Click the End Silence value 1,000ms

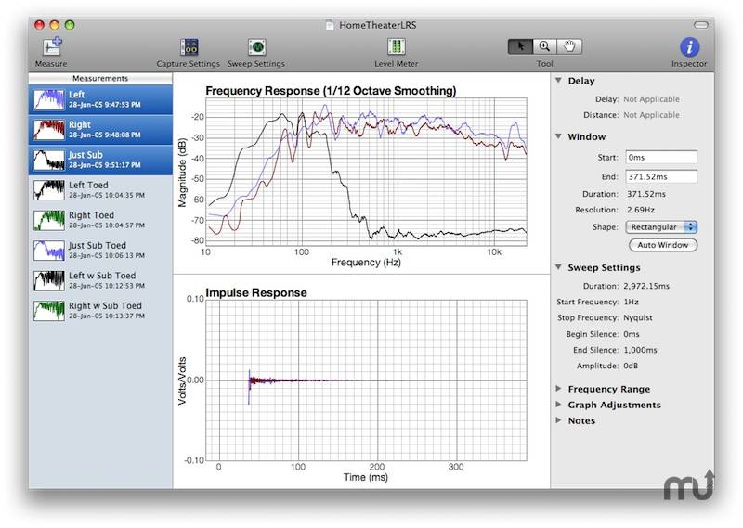(640, 350)
